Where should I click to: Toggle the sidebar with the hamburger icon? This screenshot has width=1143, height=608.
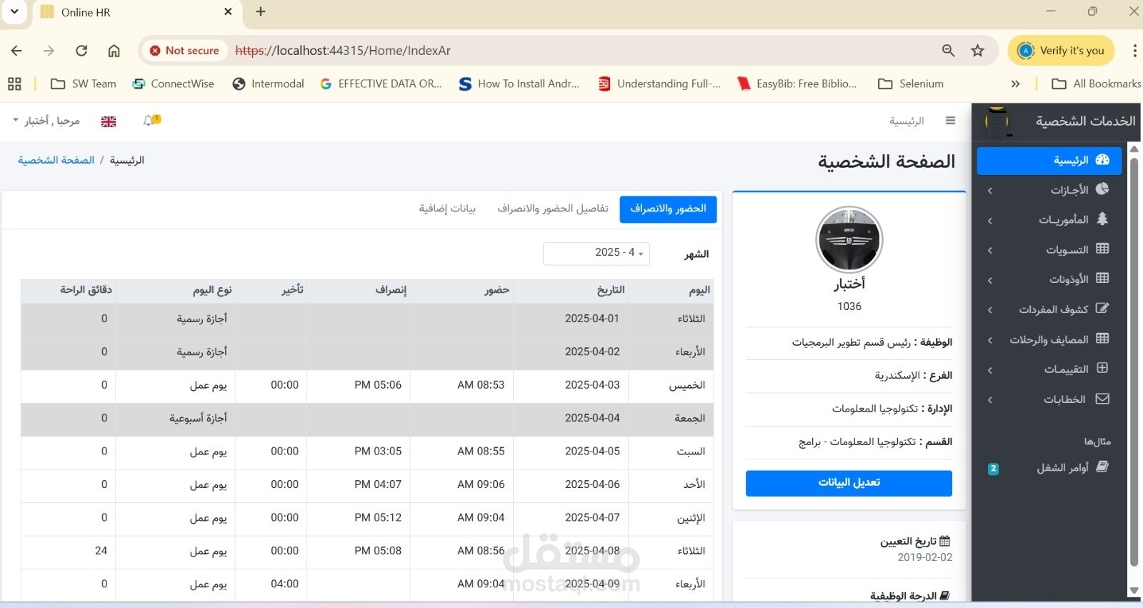coord(950,121)
